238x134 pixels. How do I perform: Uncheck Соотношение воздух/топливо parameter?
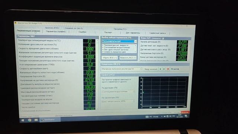click(x=103, y=47)
